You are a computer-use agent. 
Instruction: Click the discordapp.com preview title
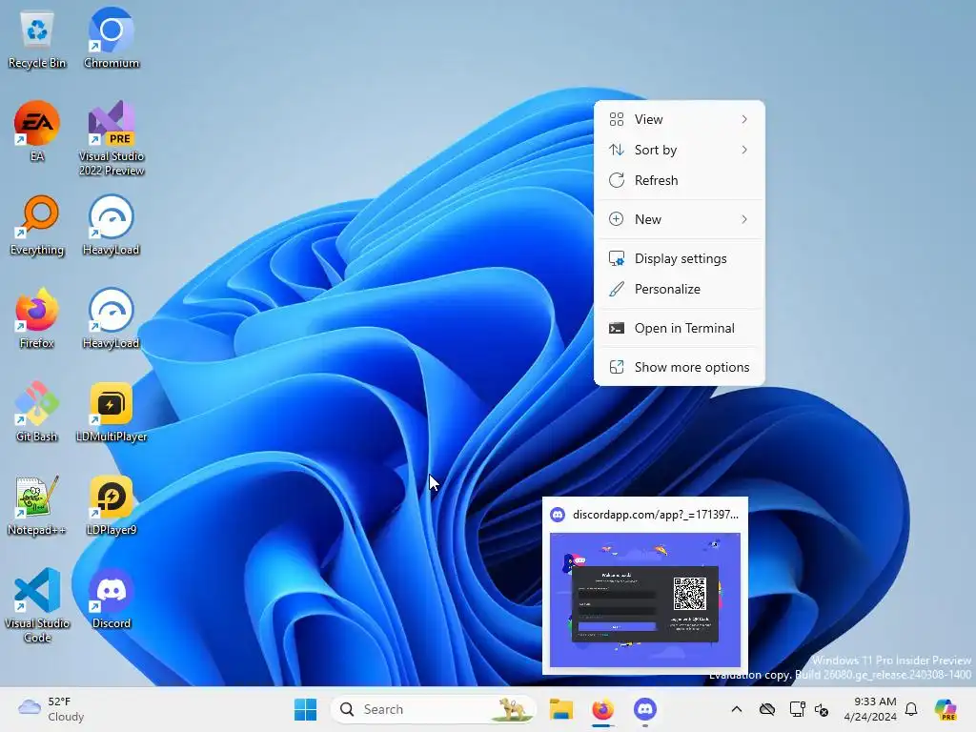click(x=656, y=515)
